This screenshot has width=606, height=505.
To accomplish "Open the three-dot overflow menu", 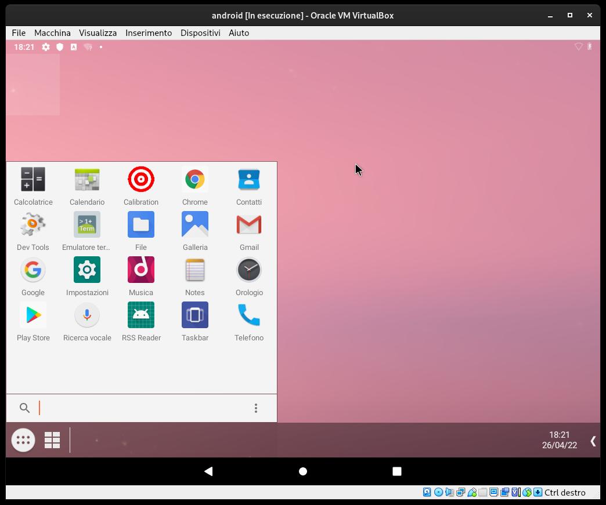I will (256, 408).
